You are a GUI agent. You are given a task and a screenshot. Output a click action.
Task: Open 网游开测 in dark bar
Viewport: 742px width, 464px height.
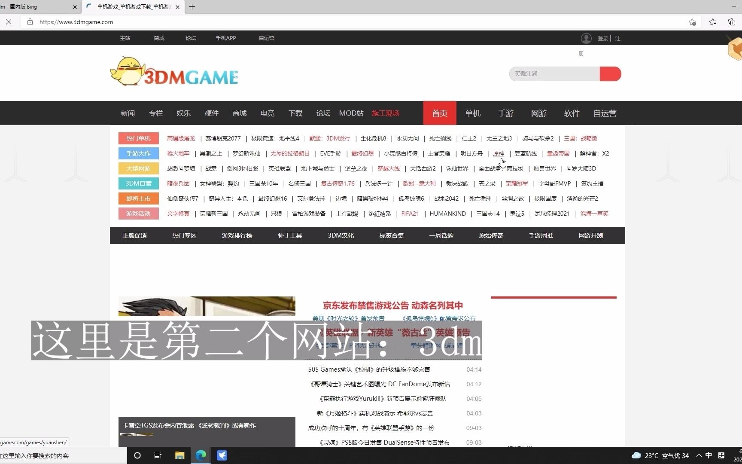591,235
